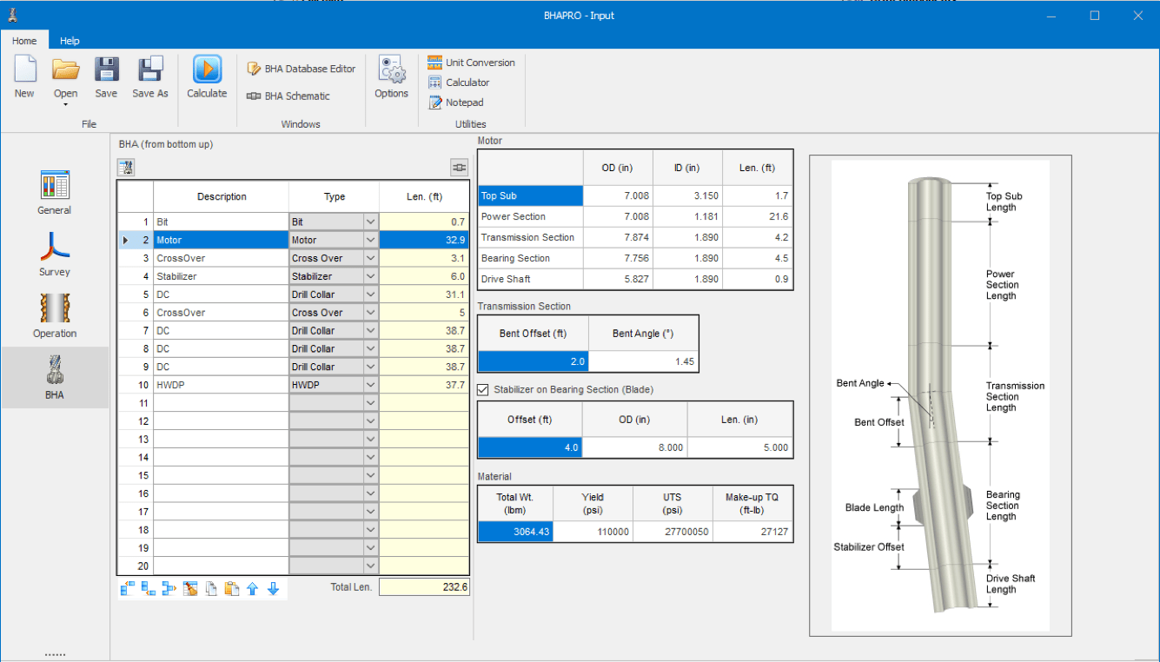Expand the Type dropdown for Bit row

click(x=370, y=222)
